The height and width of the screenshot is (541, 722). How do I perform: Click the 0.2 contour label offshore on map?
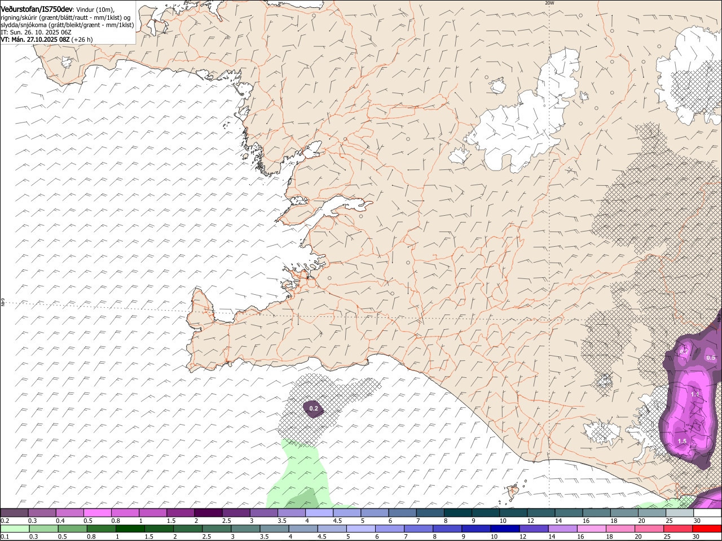click(x=314, y=408)
